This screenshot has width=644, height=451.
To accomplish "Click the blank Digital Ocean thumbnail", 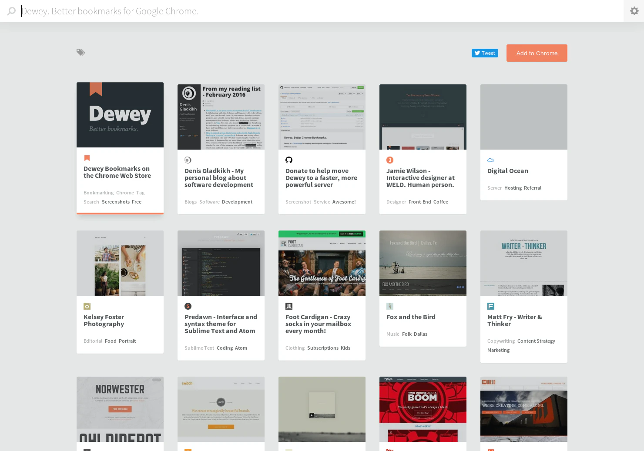I will click(524, 117).
